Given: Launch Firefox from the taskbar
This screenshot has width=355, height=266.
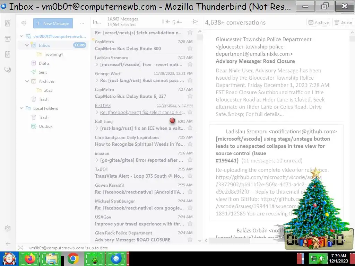Looking at the screenshot, I should pyautogui.click(x=30, y=258).
